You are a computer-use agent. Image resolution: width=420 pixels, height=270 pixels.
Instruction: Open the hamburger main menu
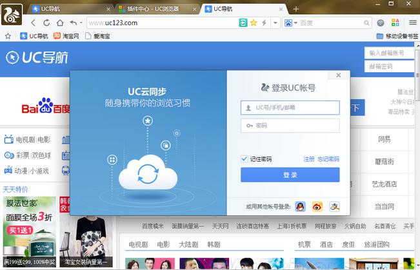click(x=413, y=23)
